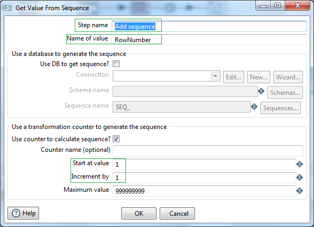Click the New... connection button
This screenshot has height=227, width=314.
pyautogui.click(x=258, y=77)
